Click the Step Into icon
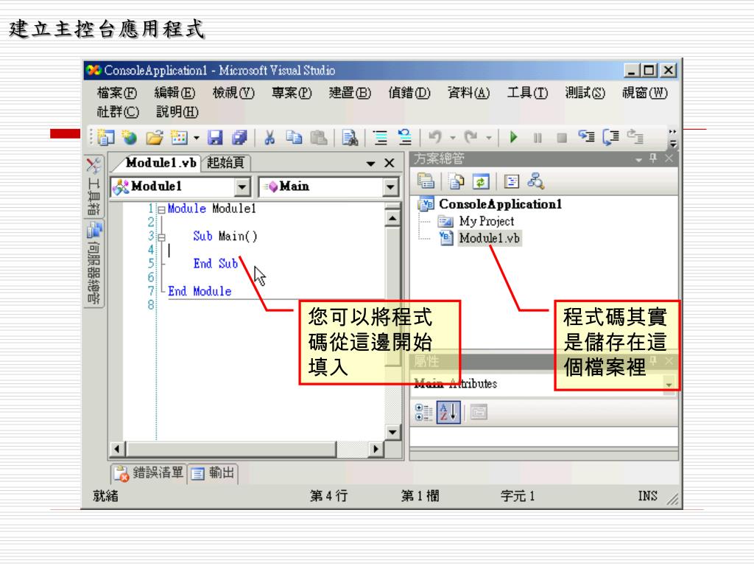754x566 pixels. 586,137
